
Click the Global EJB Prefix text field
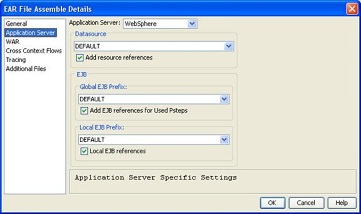point(148,99)
